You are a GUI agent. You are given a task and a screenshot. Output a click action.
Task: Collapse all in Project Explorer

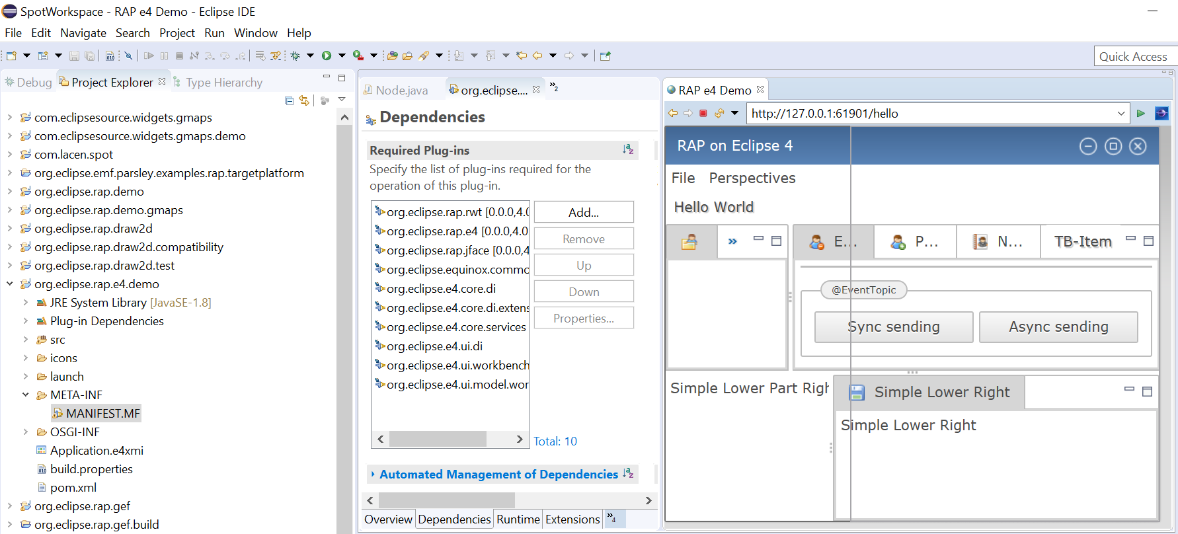(x=289, y=100)
